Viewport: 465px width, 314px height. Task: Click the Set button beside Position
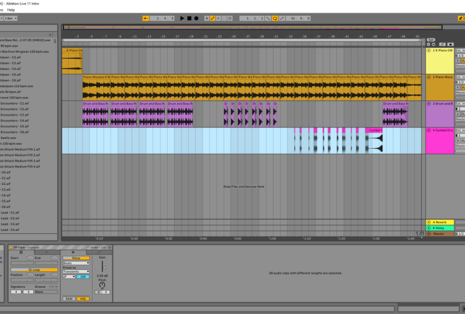[x=30, y=275]
